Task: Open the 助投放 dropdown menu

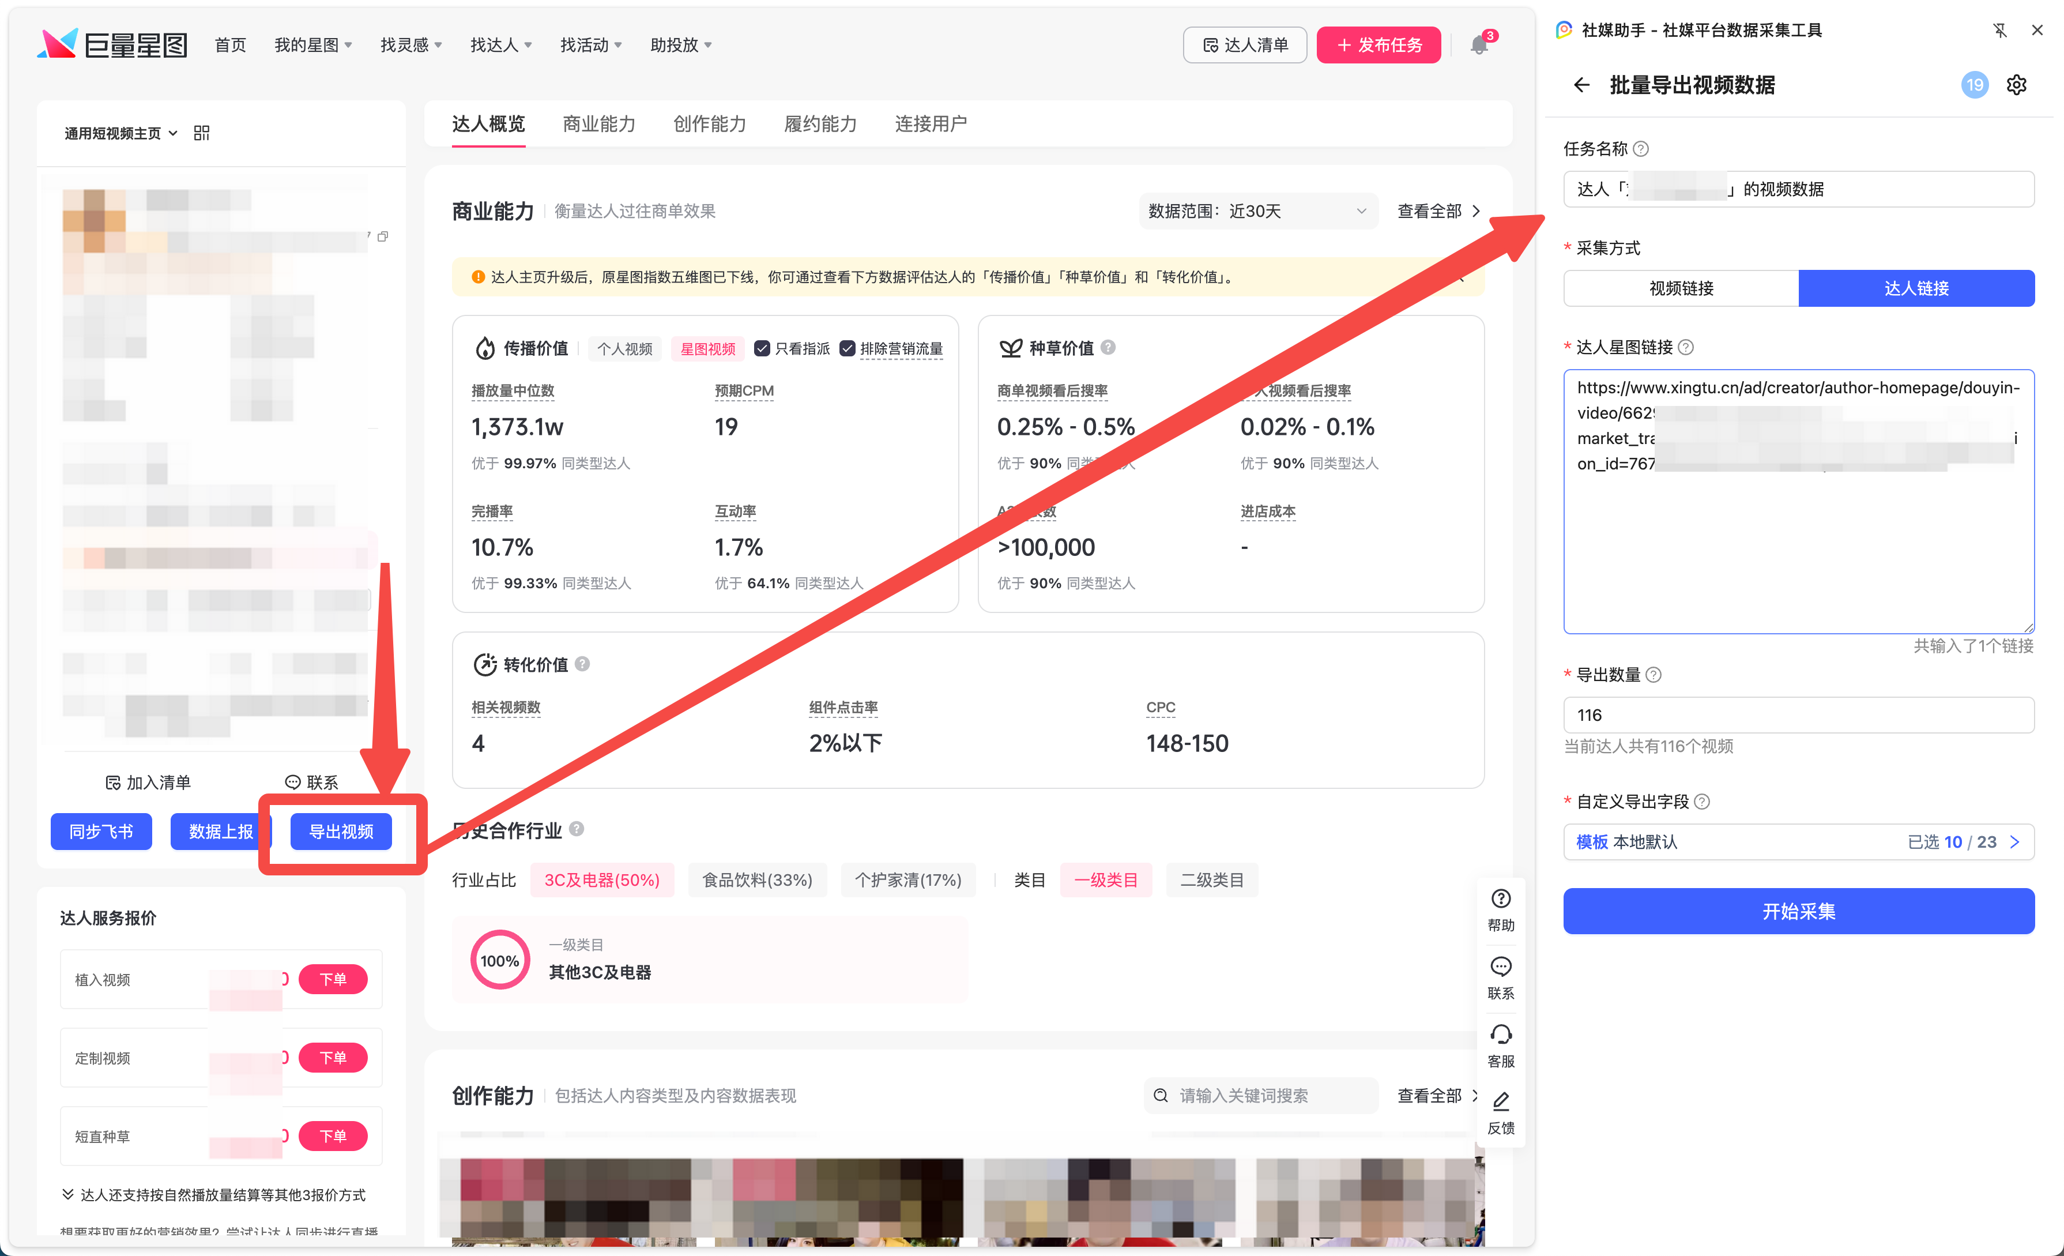Action: (681, 45)
